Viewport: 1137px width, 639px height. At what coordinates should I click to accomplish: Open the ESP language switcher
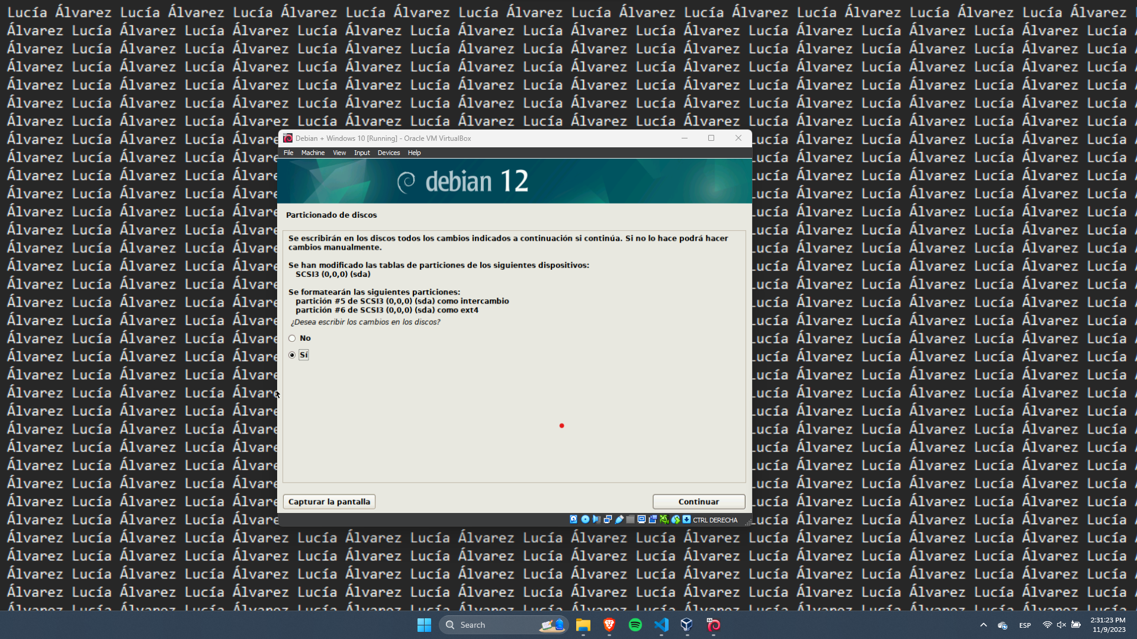click(1025, 625)
